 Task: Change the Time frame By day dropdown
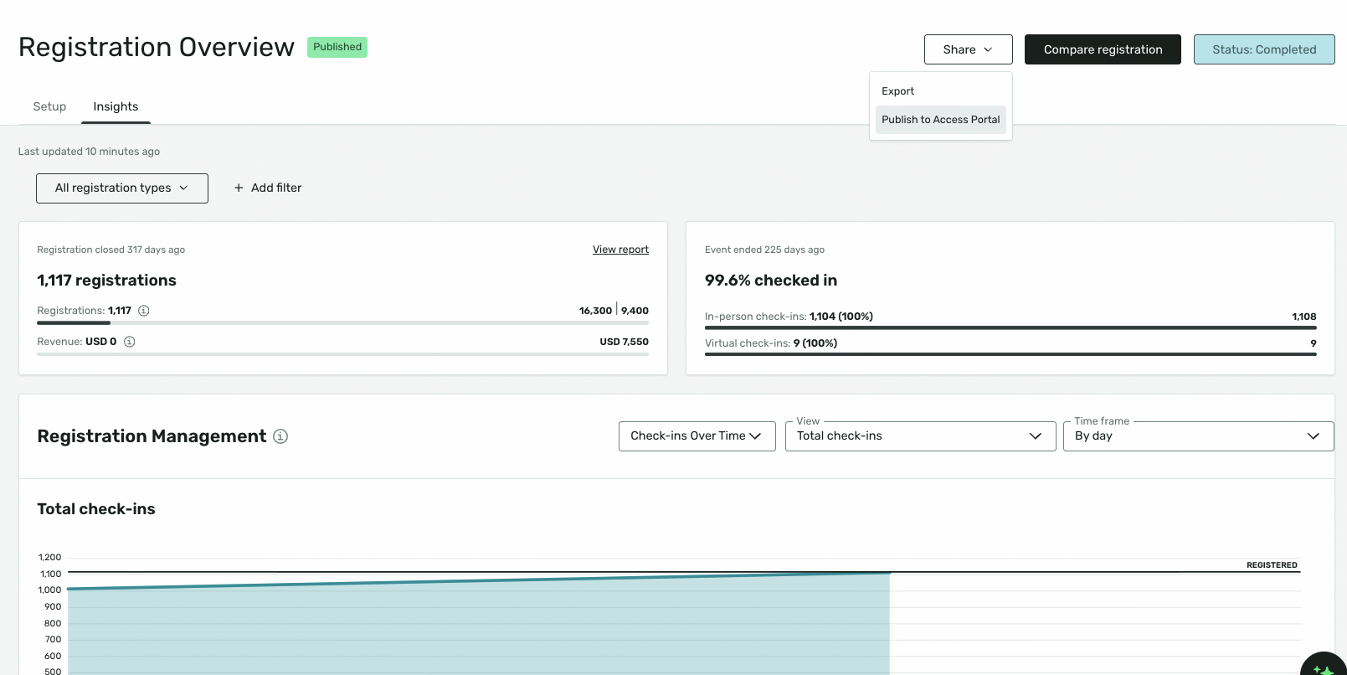1199,436
